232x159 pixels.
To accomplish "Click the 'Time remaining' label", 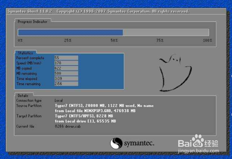I will tap(29, 84).
